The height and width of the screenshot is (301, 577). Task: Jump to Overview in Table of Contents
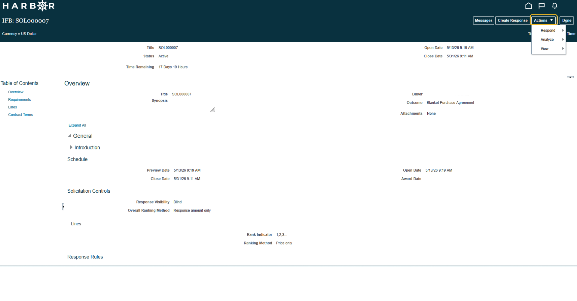[x=16, y=92]
